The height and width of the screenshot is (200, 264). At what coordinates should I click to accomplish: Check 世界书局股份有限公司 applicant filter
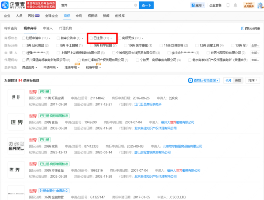pyautogui.click(x=208, y=53)
